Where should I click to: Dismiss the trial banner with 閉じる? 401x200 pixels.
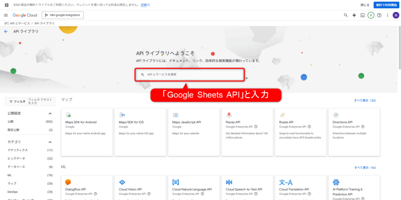click(x=365, y=5)
